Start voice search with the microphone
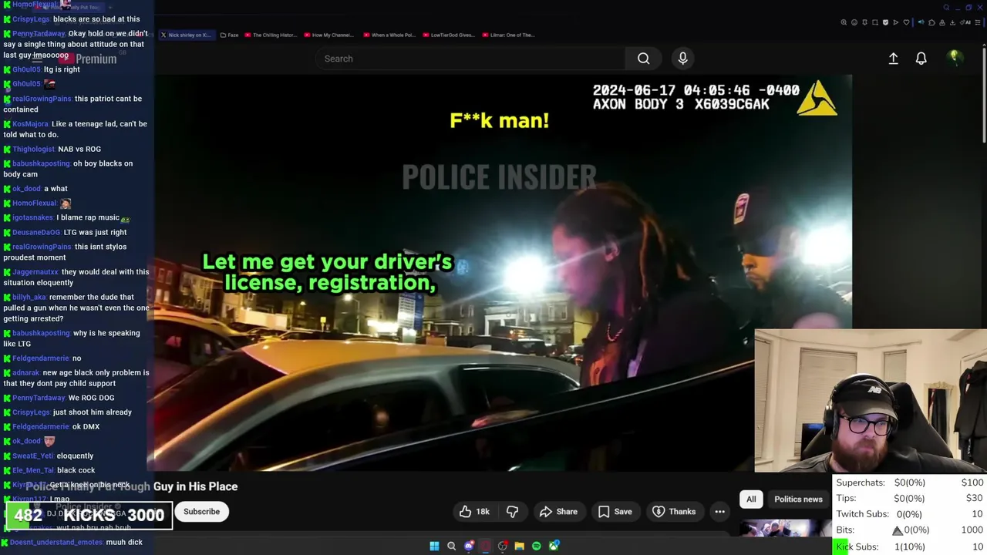987x555 pixels. [x=682, y=59]
